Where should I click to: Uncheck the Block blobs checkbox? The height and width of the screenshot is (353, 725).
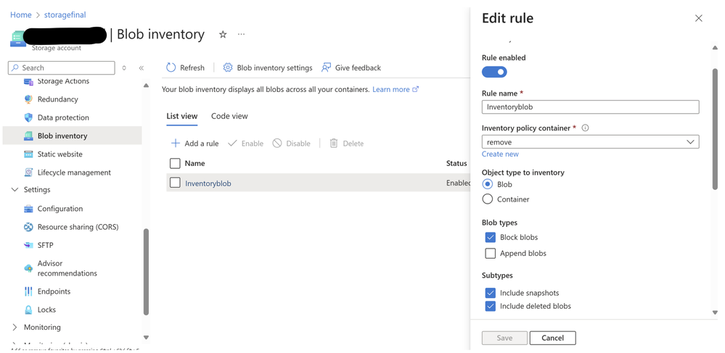coord(491,238)
